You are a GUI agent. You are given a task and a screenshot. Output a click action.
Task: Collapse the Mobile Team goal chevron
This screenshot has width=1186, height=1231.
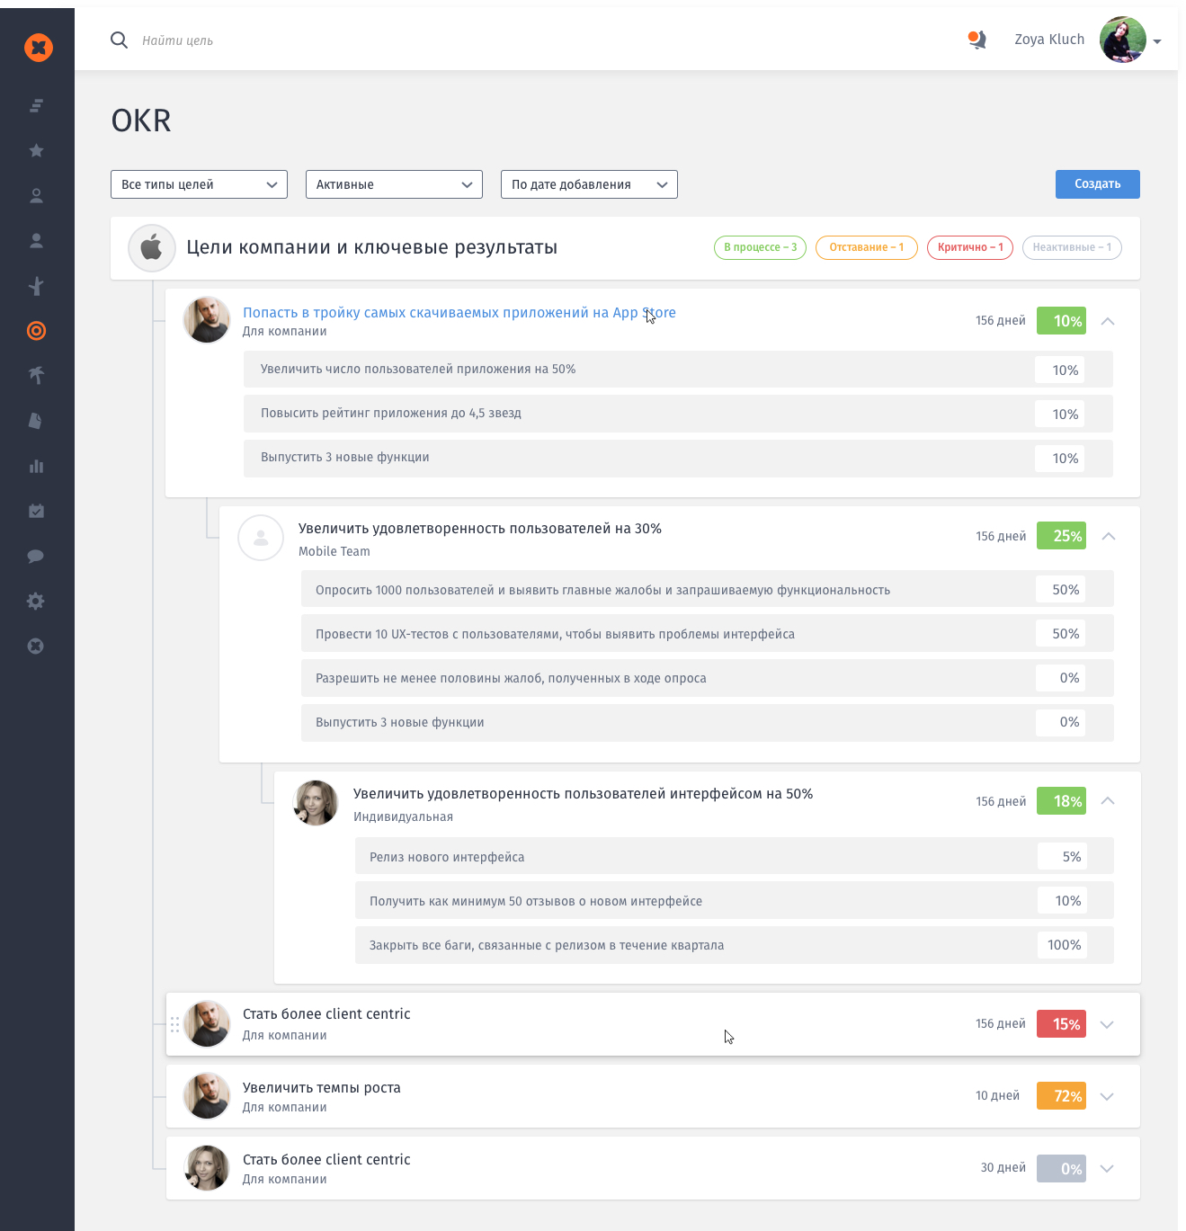coord(1108,536)
